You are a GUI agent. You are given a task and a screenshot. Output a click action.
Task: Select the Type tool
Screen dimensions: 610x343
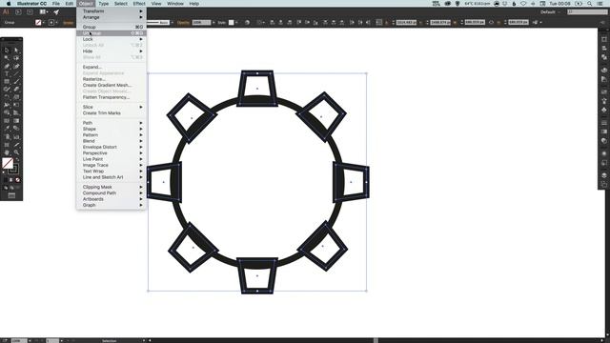tap(7, 74)
